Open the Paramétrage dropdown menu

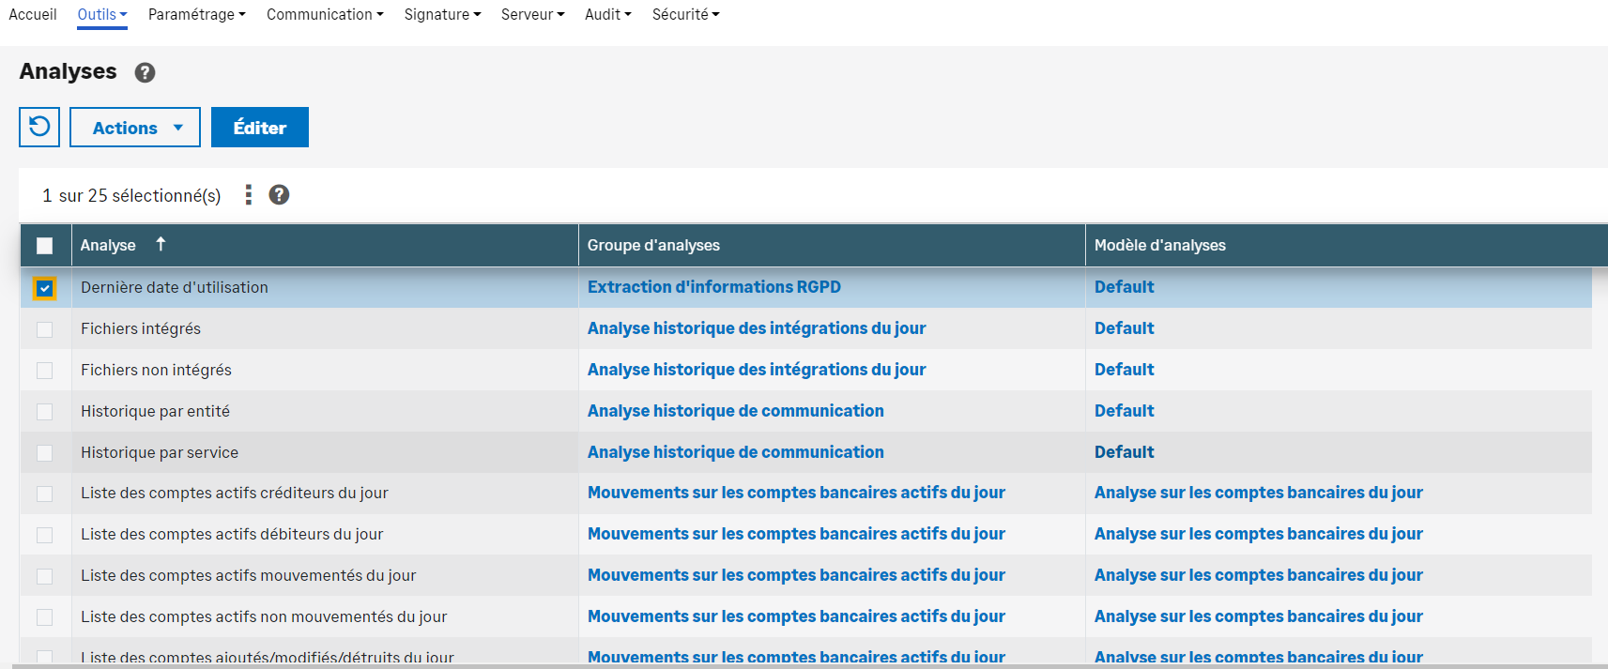[196, 15]
